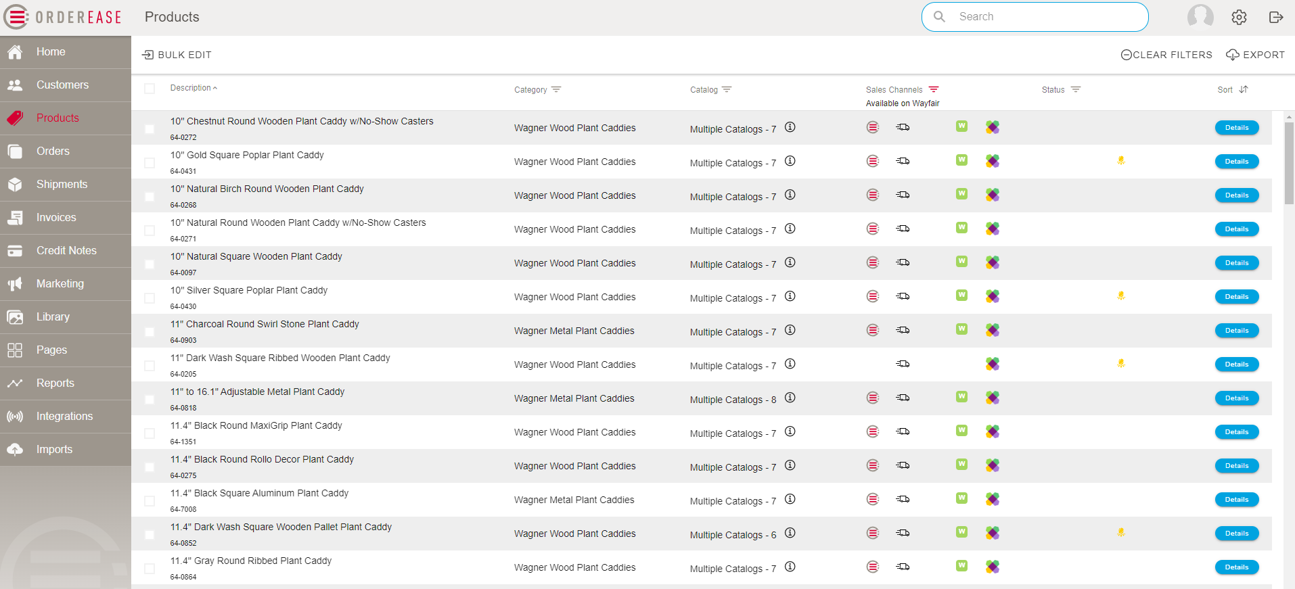
Task: Open Details for 10" Chestnut Round Wooden Plant Caddy
Action: pyautogui.click(x=1237, y=128)
